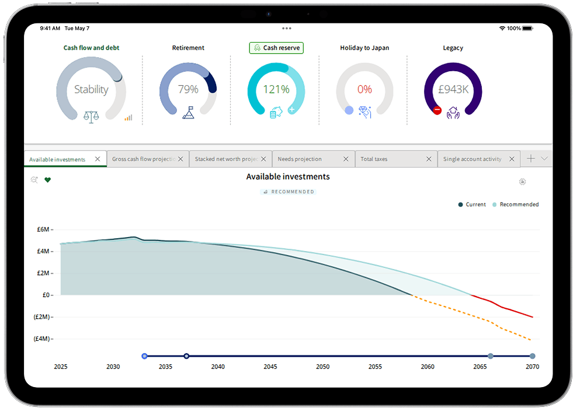Click the 2050 year axis label
Viewport: 577px width, 411px height.
323,367
